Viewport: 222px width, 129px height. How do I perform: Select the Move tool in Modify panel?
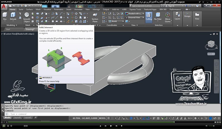76,14
